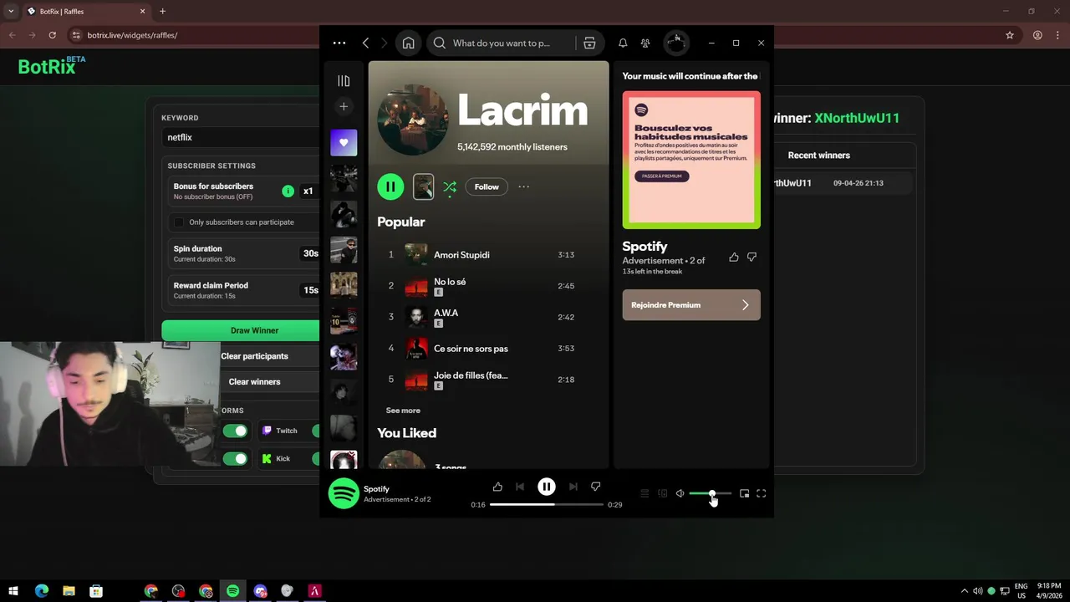Open Spotify from the taskbar
Image resolution: width=1070 pixels, height=602 pixels.
(x=232, y=591)
